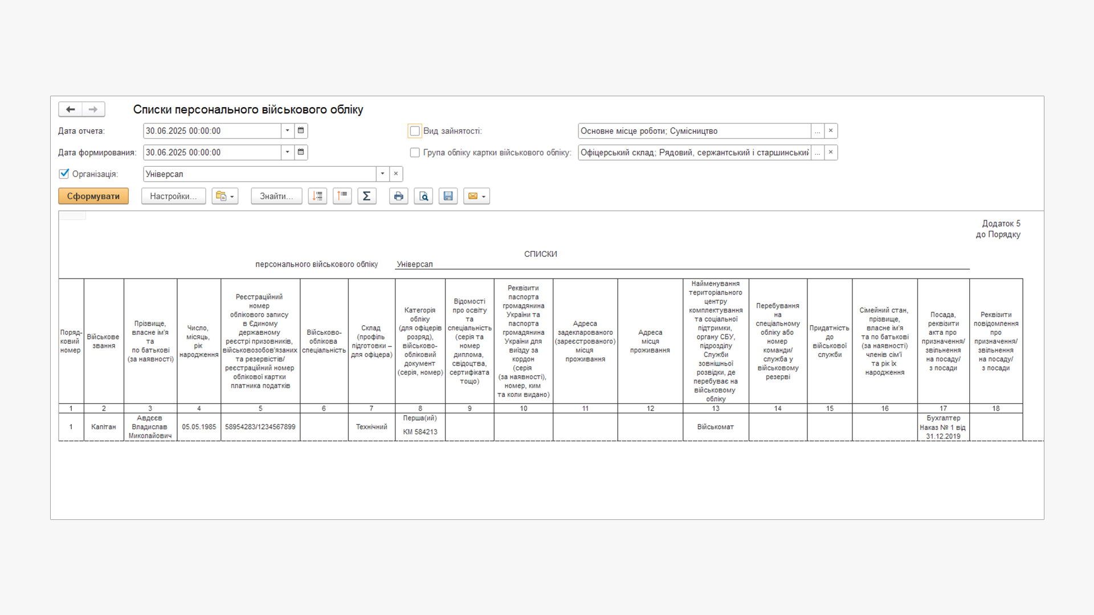Click the Sigma sum icon
Screen dimensions: 1094x615
(367, 196)
